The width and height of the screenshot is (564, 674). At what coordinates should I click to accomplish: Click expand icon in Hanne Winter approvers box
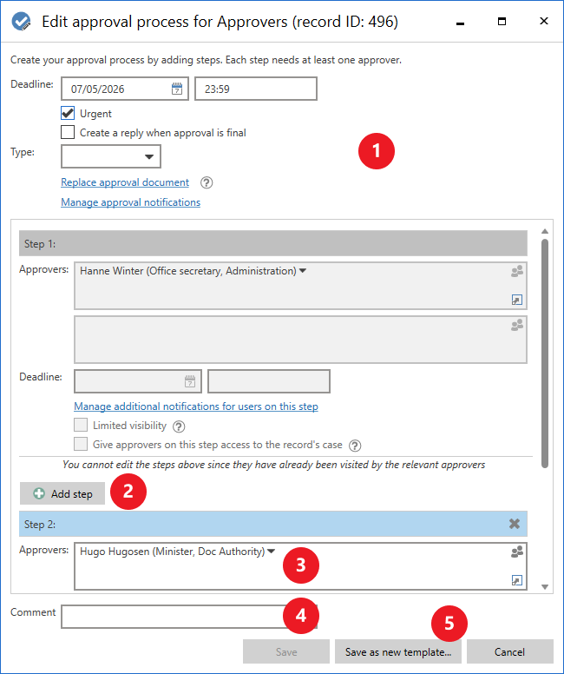tap(517, 300)
